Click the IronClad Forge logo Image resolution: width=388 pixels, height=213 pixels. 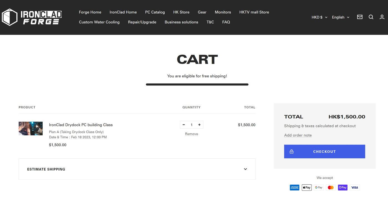[x=32, y=17]
